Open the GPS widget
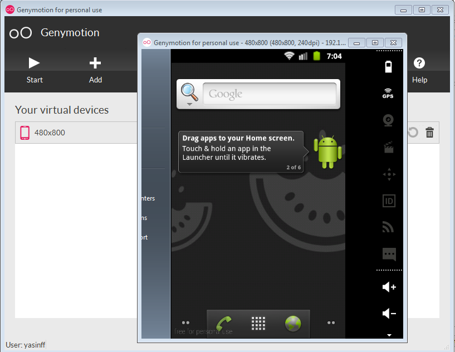 tap(388, 94)
